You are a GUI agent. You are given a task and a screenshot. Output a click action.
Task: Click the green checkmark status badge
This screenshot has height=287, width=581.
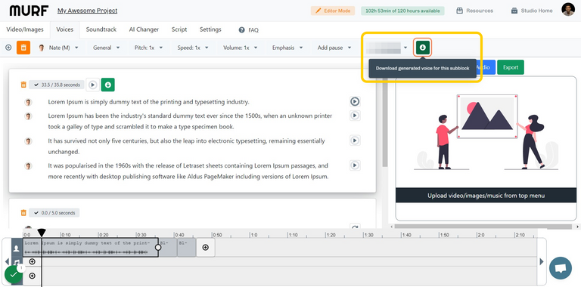[14, 274]
